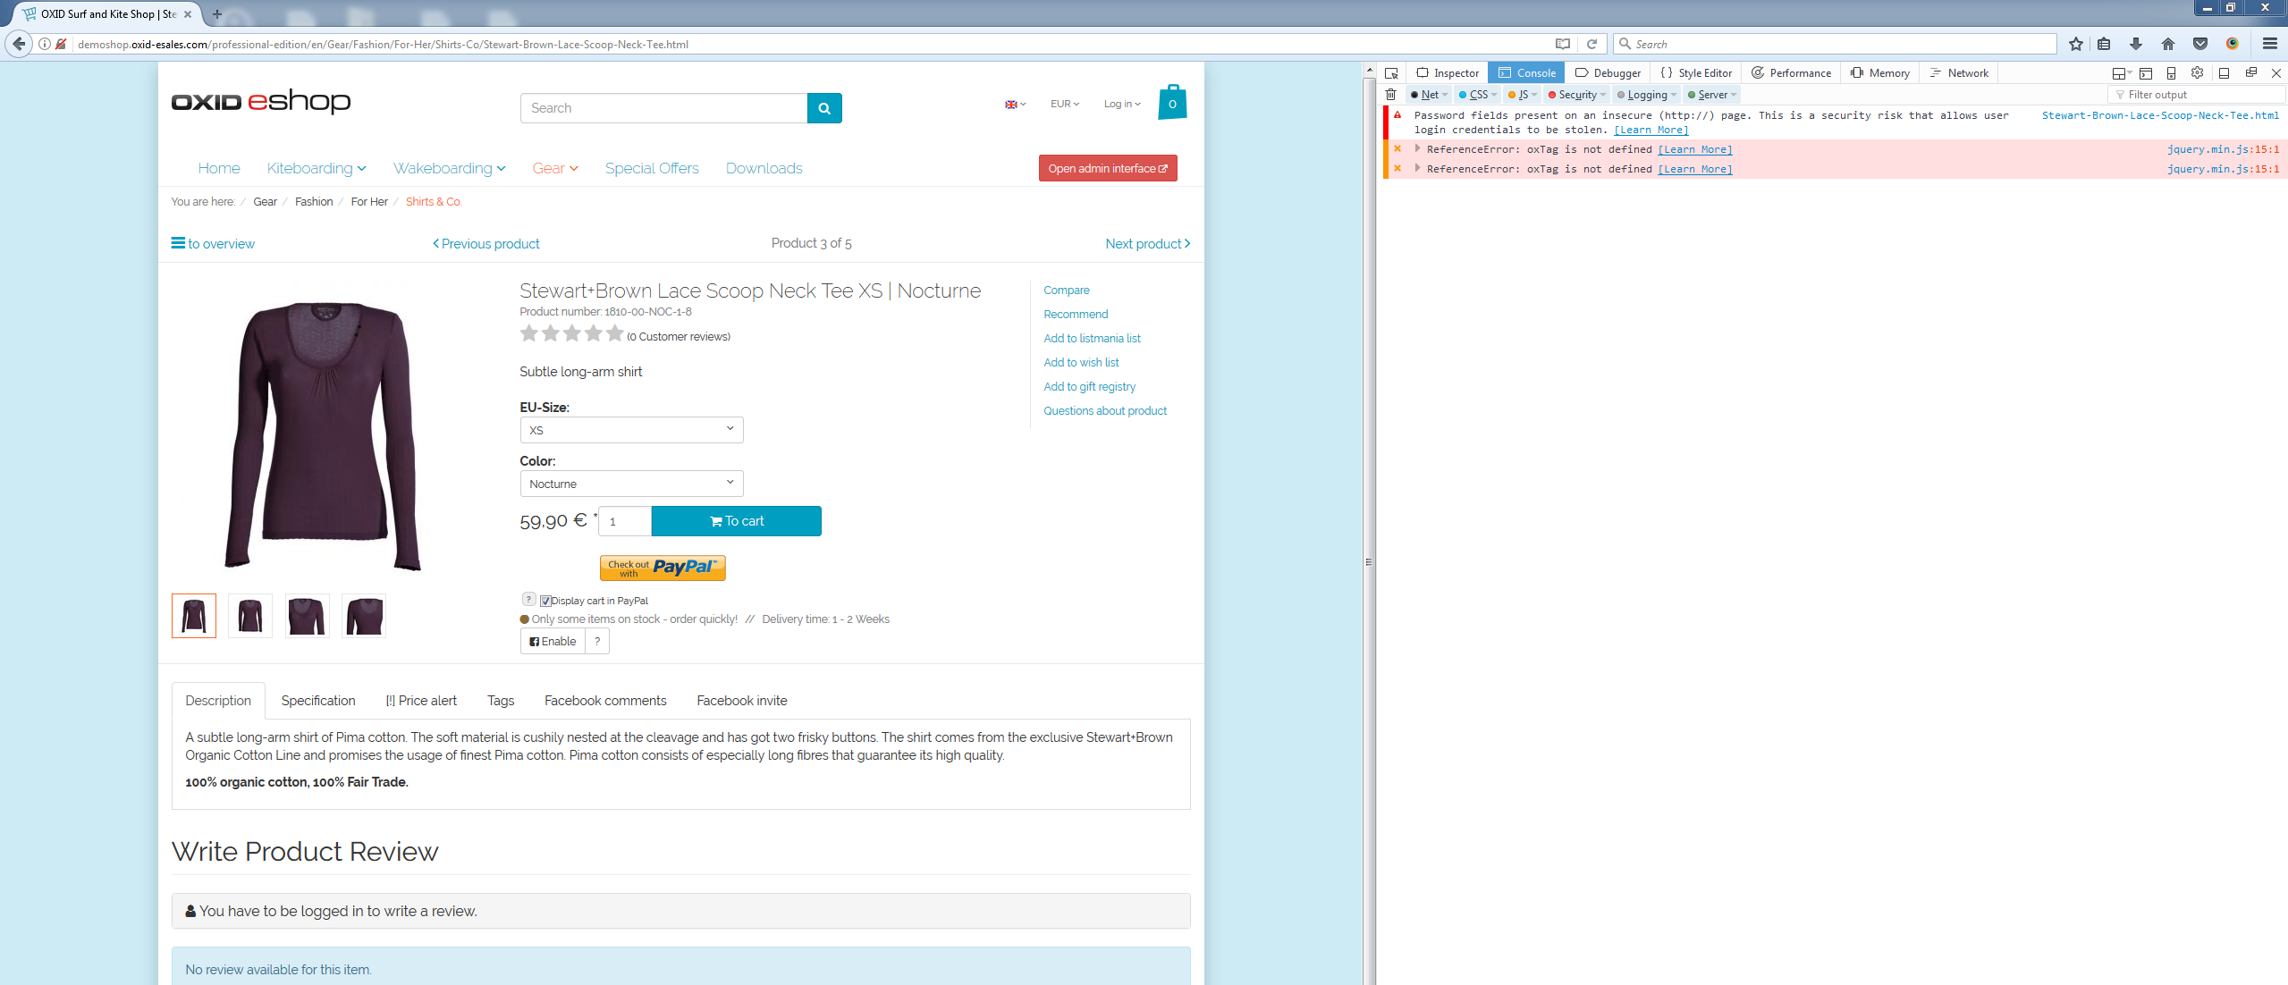Open the Color dropdown showing Nocturne
This screenshot has width=2288, height=985.
coord(631,484)
